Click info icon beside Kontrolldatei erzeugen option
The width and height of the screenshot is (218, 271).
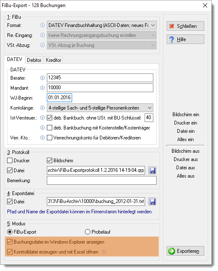point(104,252)
